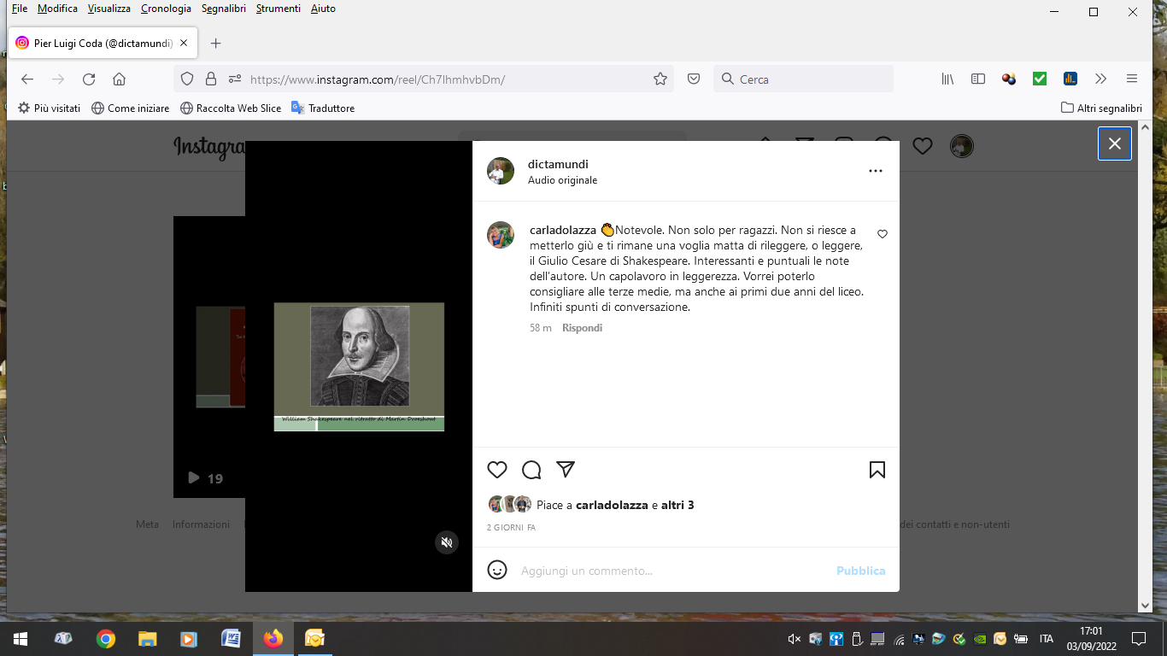Open a new browser tab
Image resolution: width=1167 pixels, height=656 pixels.
coord(215,43)
